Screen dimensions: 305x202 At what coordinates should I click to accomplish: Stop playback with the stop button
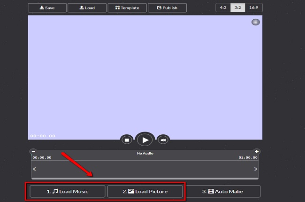coord(127,140)
